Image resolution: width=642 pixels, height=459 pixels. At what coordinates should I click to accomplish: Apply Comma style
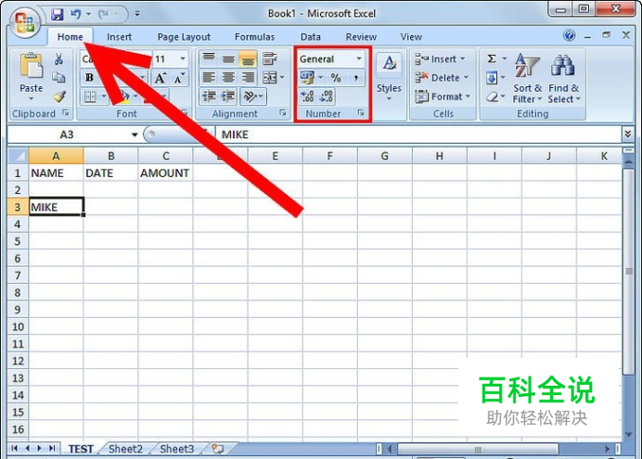pos(355,77)
